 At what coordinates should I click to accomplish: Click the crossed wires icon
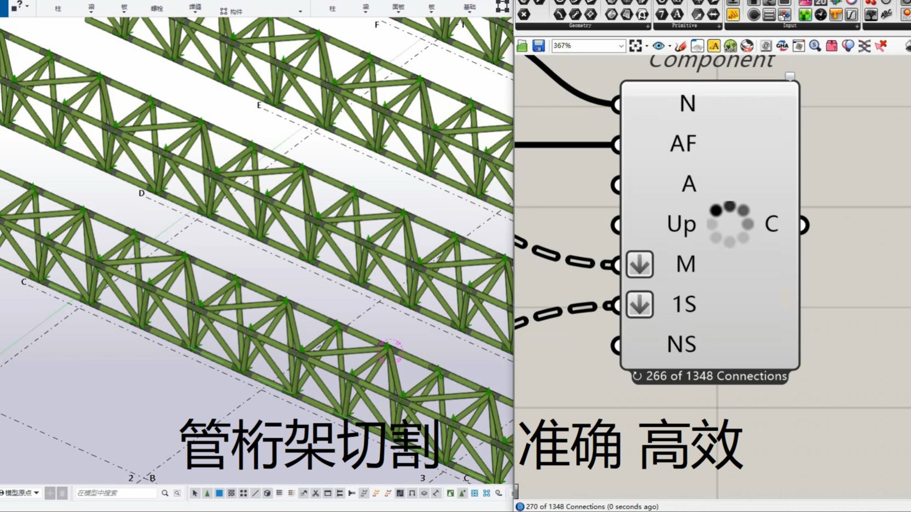click(864, 46)
